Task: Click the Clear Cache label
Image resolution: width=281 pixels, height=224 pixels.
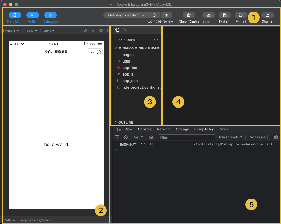Action: coord(189,22)
